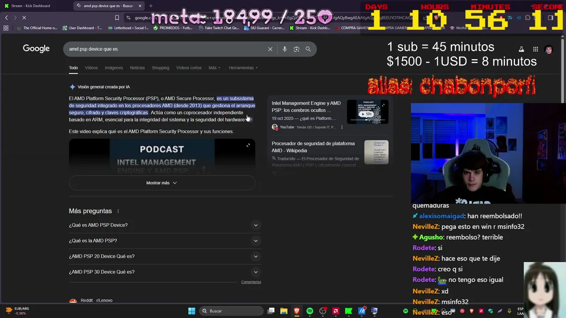Expand AI overview with Mostrar más
The height and width of the screenshot is (318, 566).
(162, 183)
